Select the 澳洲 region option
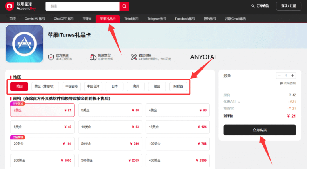The width and height of the screenshot is (309, 175). [x=136, y=86]
